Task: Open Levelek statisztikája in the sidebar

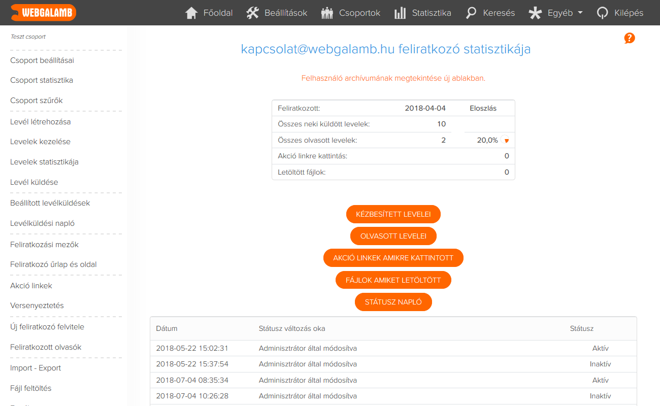Action: [x=44, y=162]
